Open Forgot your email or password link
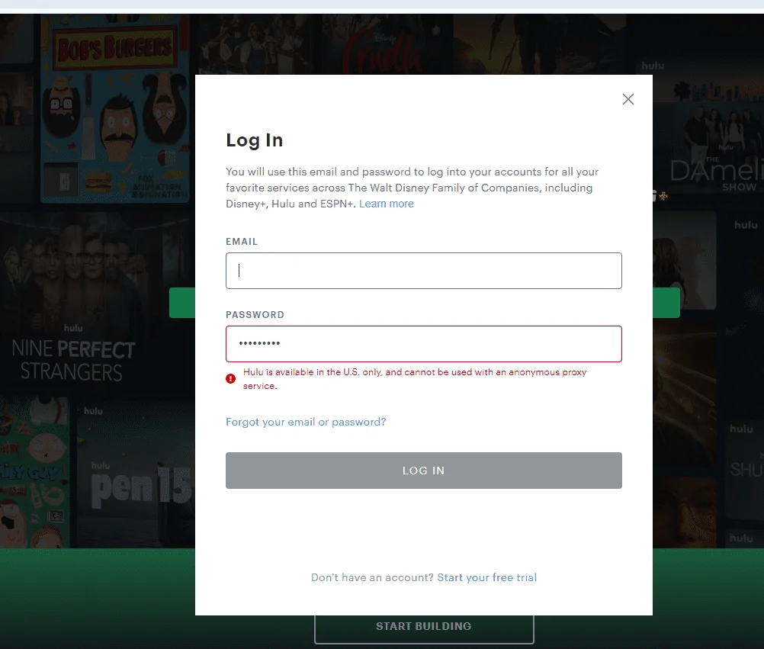The image size is (764, 649). pyautogui.click(x=306, y=422)
